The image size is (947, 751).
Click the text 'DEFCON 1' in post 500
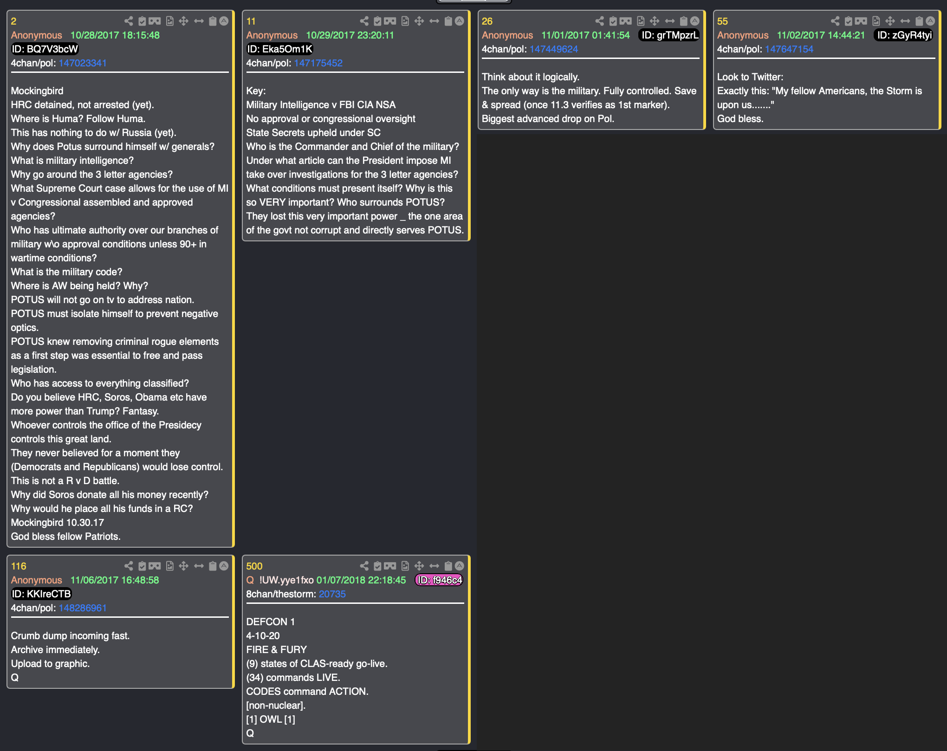[271, 622]
